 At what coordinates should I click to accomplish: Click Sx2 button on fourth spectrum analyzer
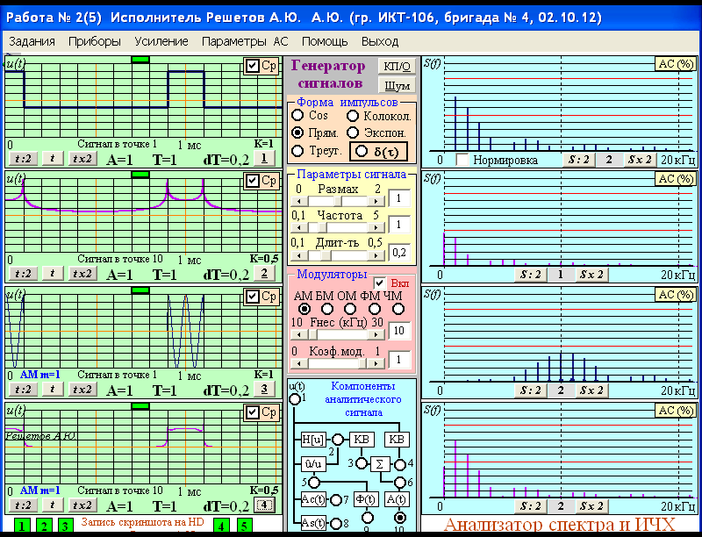[x=591, y=506]
